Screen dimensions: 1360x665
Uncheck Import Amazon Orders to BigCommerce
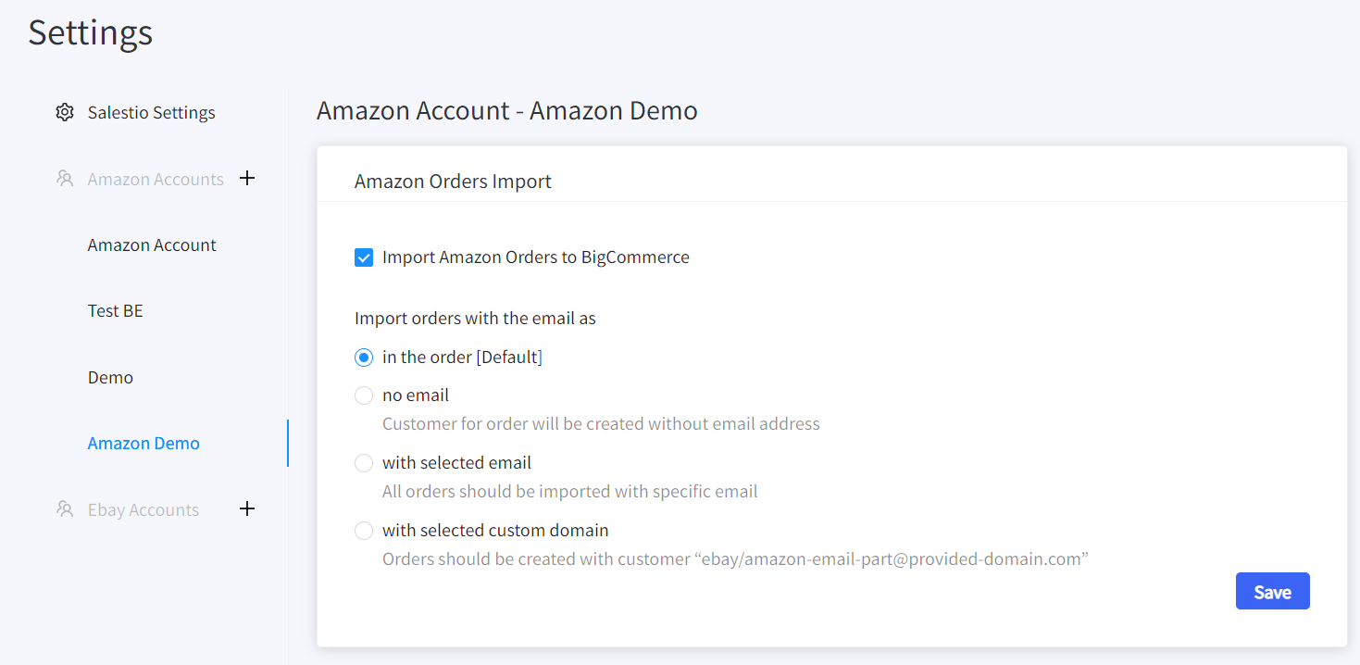[364, 257]
